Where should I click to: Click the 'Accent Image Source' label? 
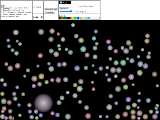point(86,6)
